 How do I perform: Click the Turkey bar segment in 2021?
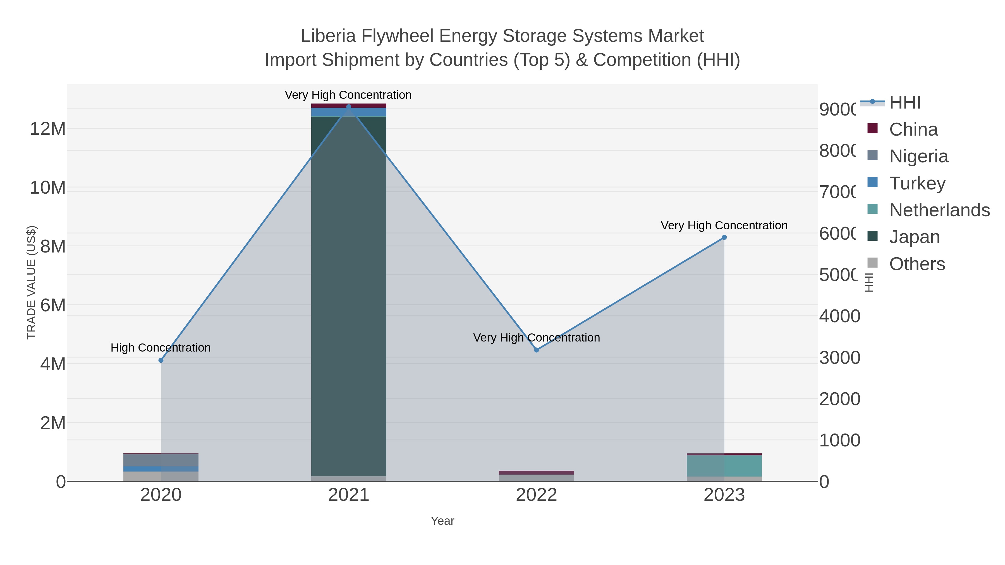349,112
